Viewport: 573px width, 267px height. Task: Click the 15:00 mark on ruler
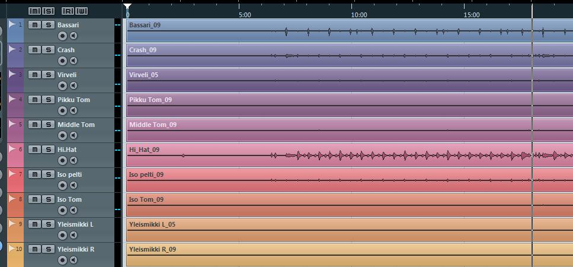(472, 15)
